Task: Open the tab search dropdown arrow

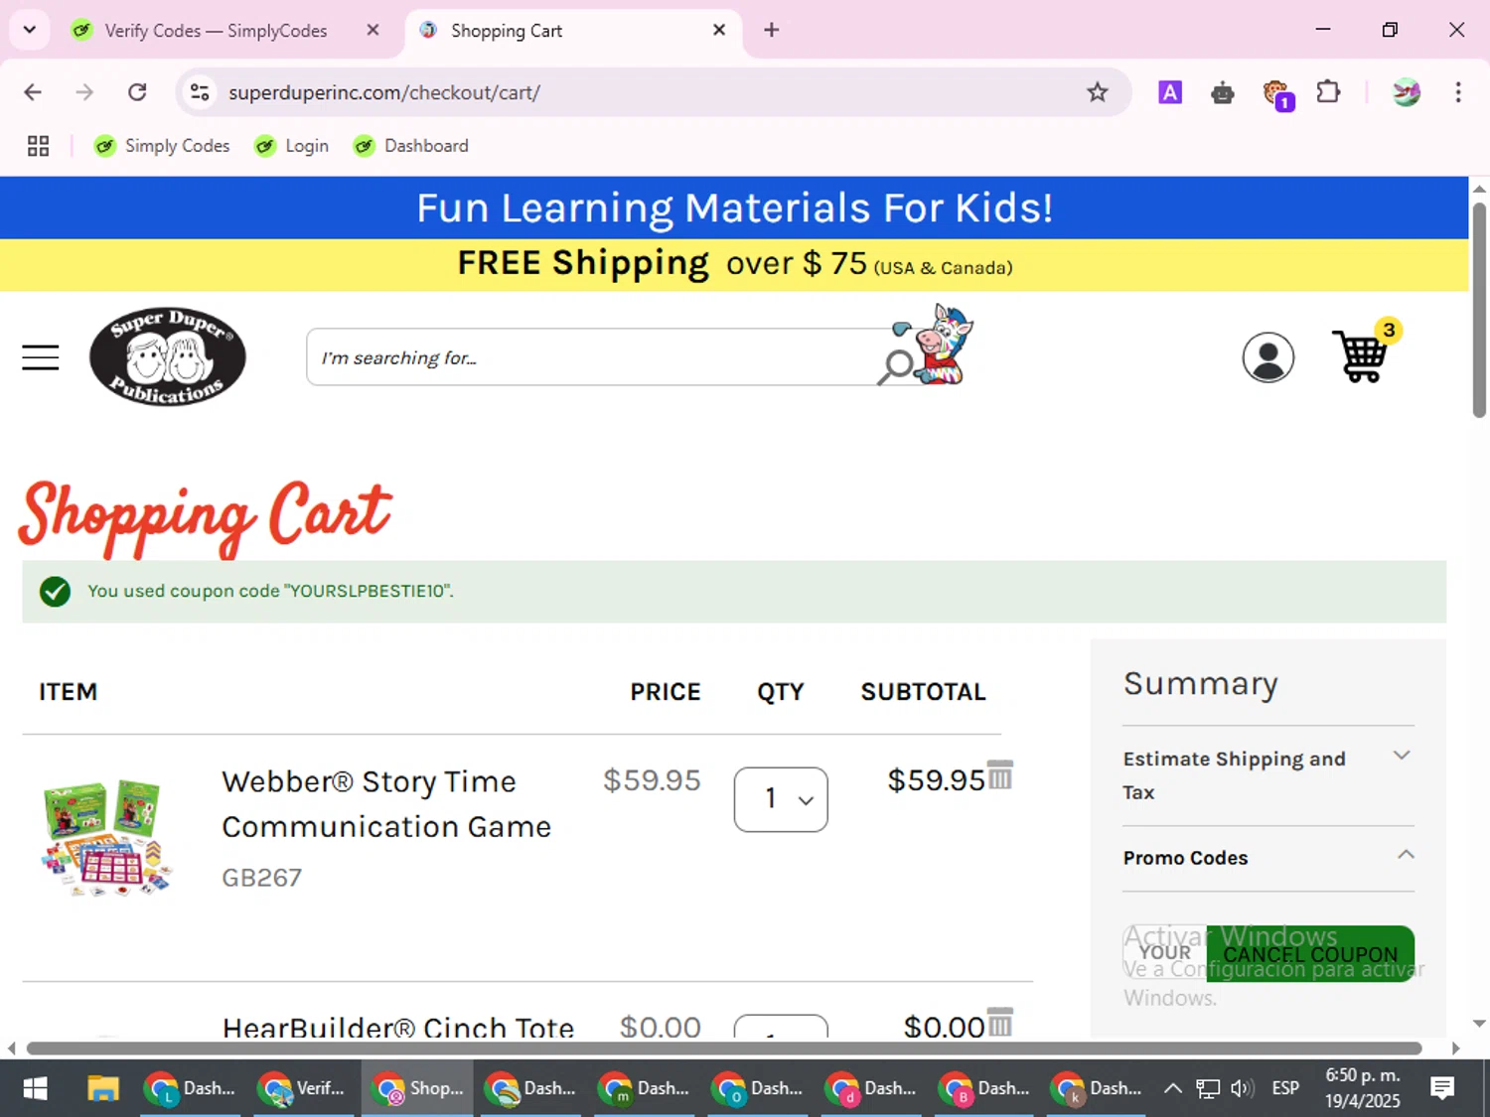Action: click(x=30, y=30)
